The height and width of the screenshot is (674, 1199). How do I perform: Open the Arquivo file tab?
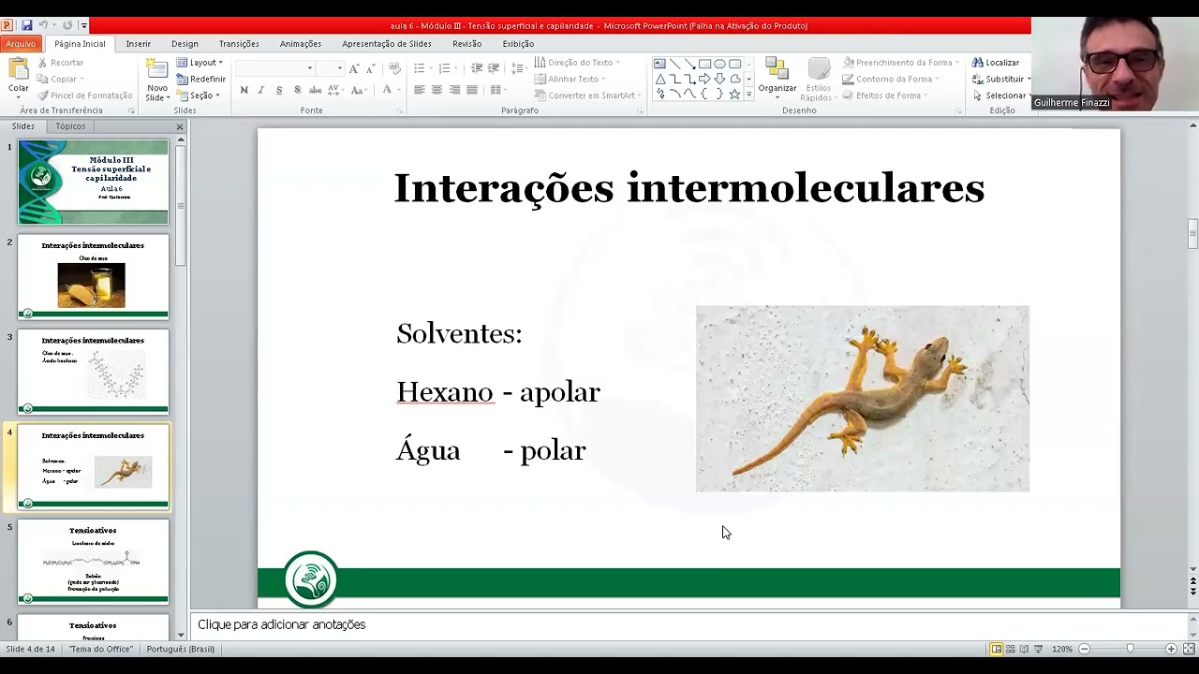click(20, 44)
